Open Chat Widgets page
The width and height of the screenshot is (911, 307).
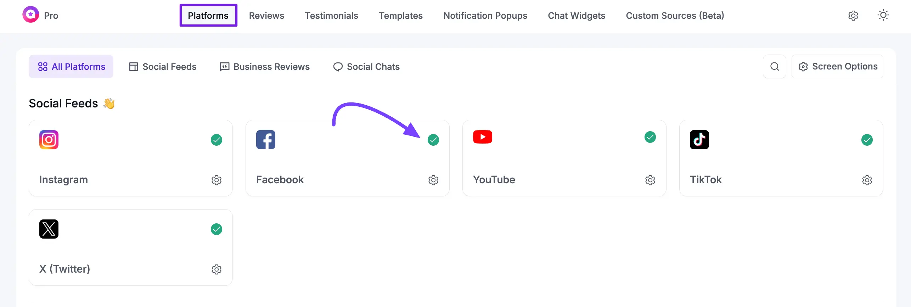577,16
